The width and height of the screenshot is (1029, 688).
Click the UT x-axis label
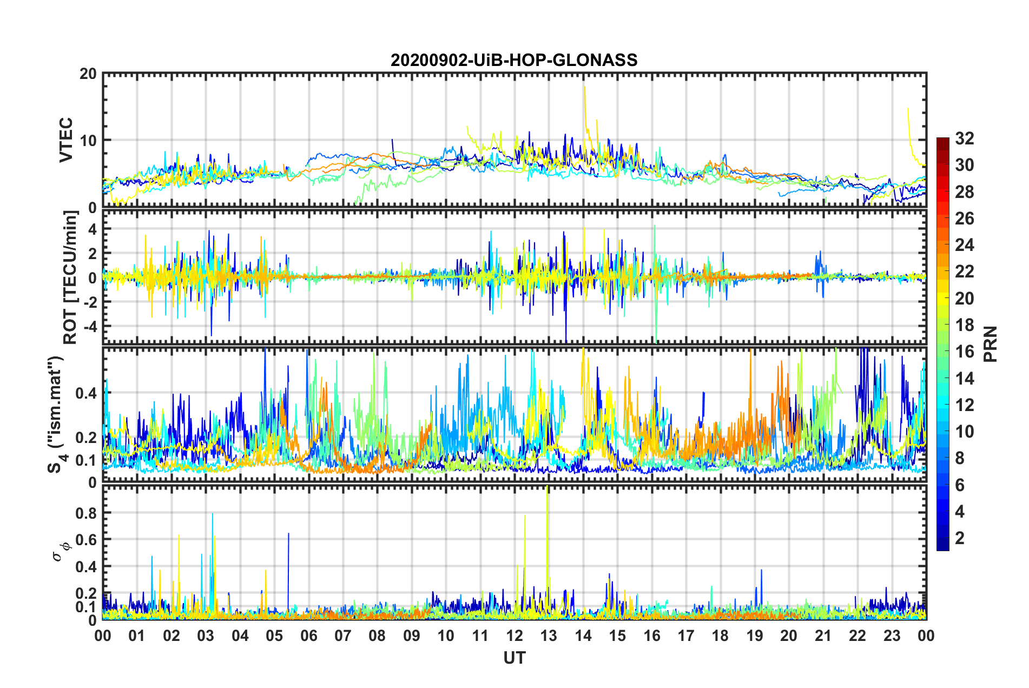[514, 658]
